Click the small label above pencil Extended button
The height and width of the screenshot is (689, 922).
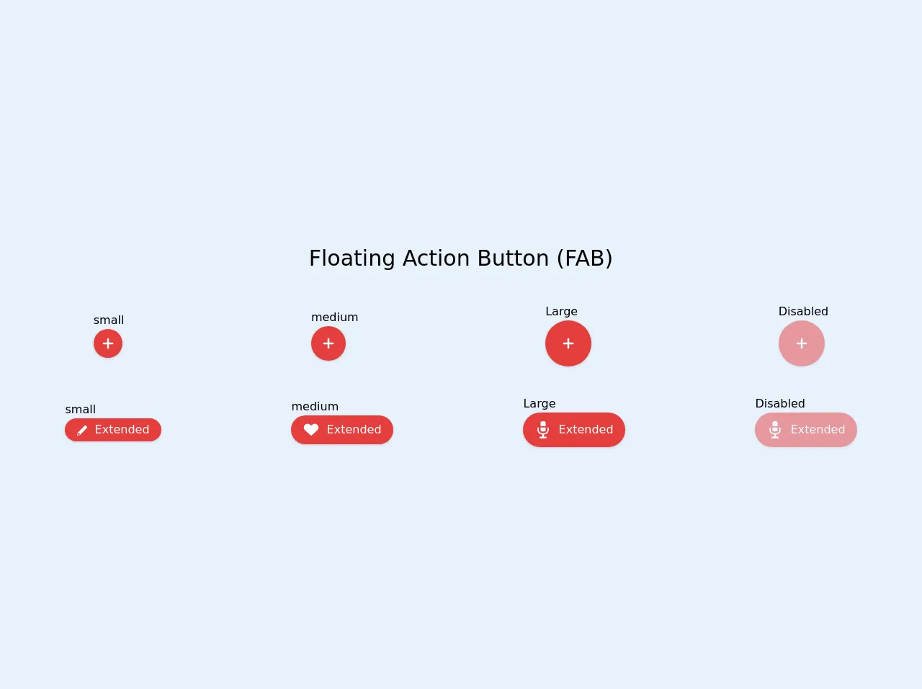81,410
